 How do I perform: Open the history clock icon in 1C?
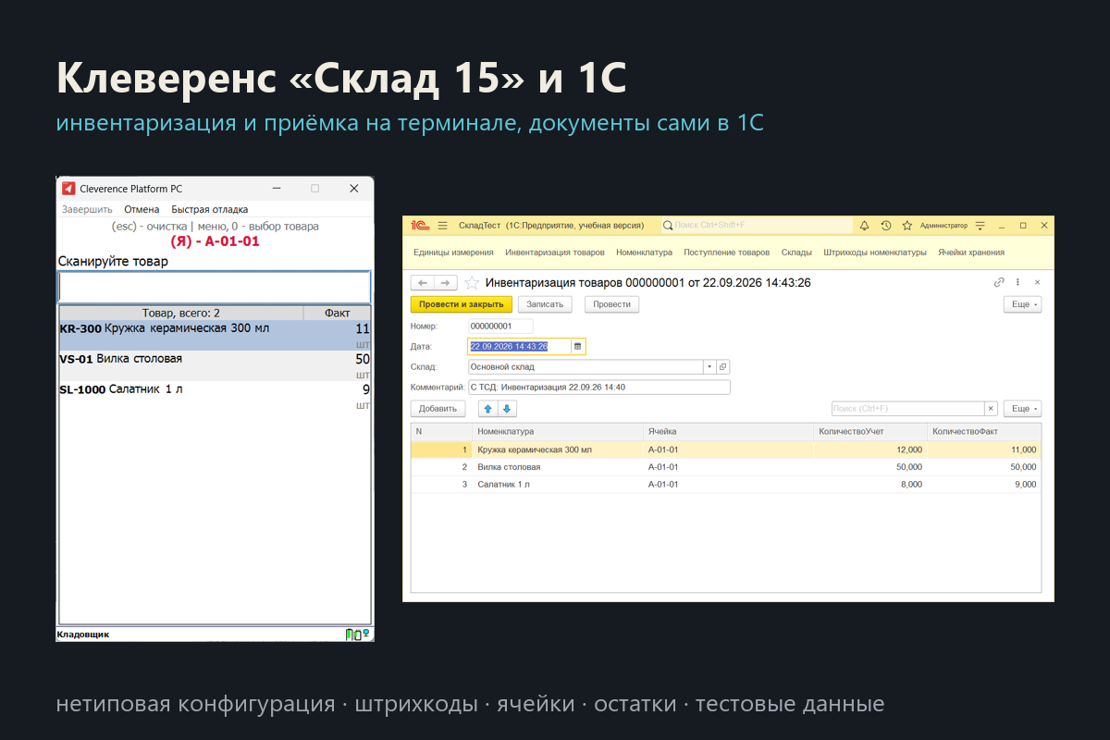886,225
